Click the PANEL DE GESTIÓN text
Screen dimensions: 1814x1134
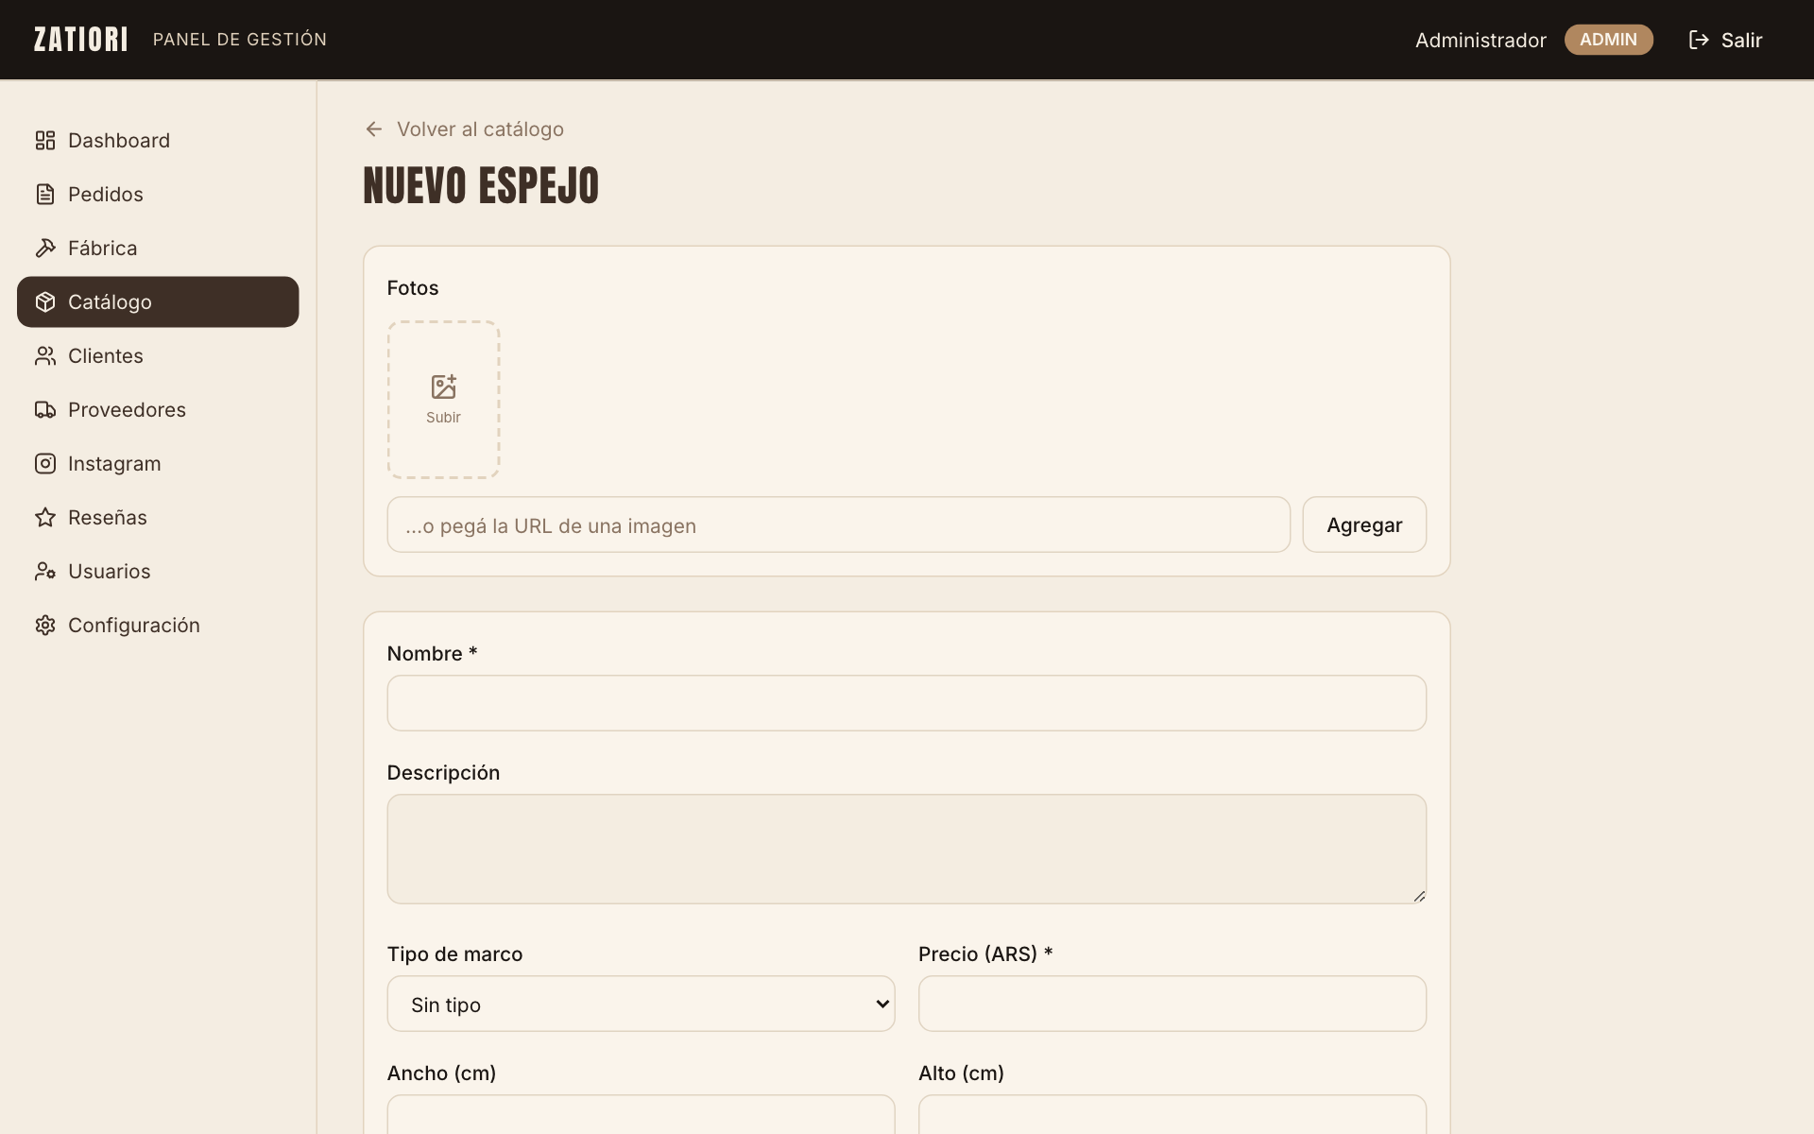(x=240, y=40)
